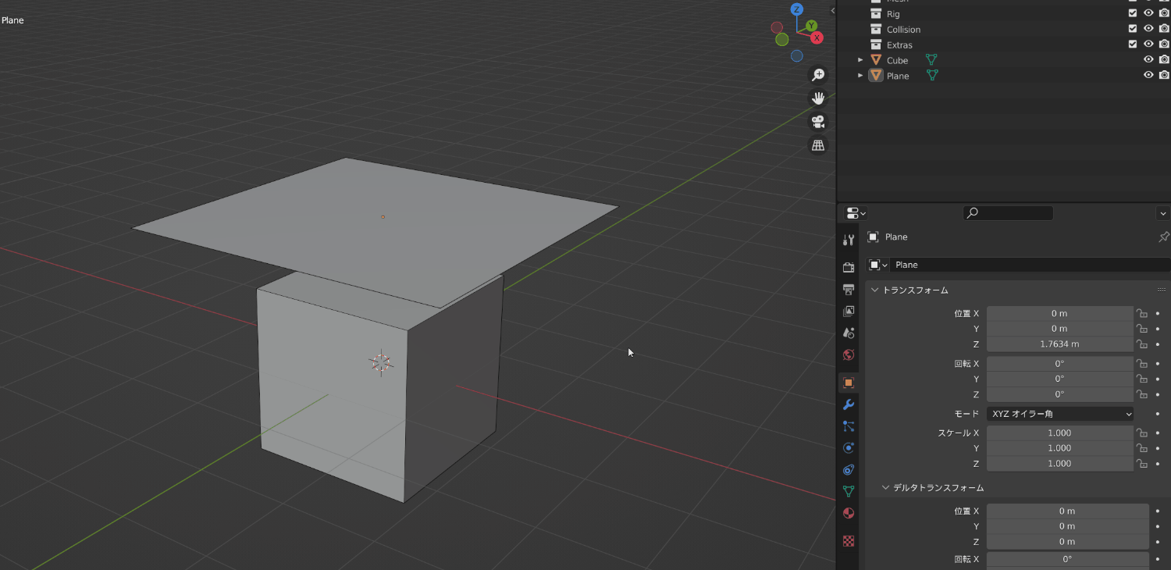
Task: Open the Particles properties tab
Action: click(849, 426)
